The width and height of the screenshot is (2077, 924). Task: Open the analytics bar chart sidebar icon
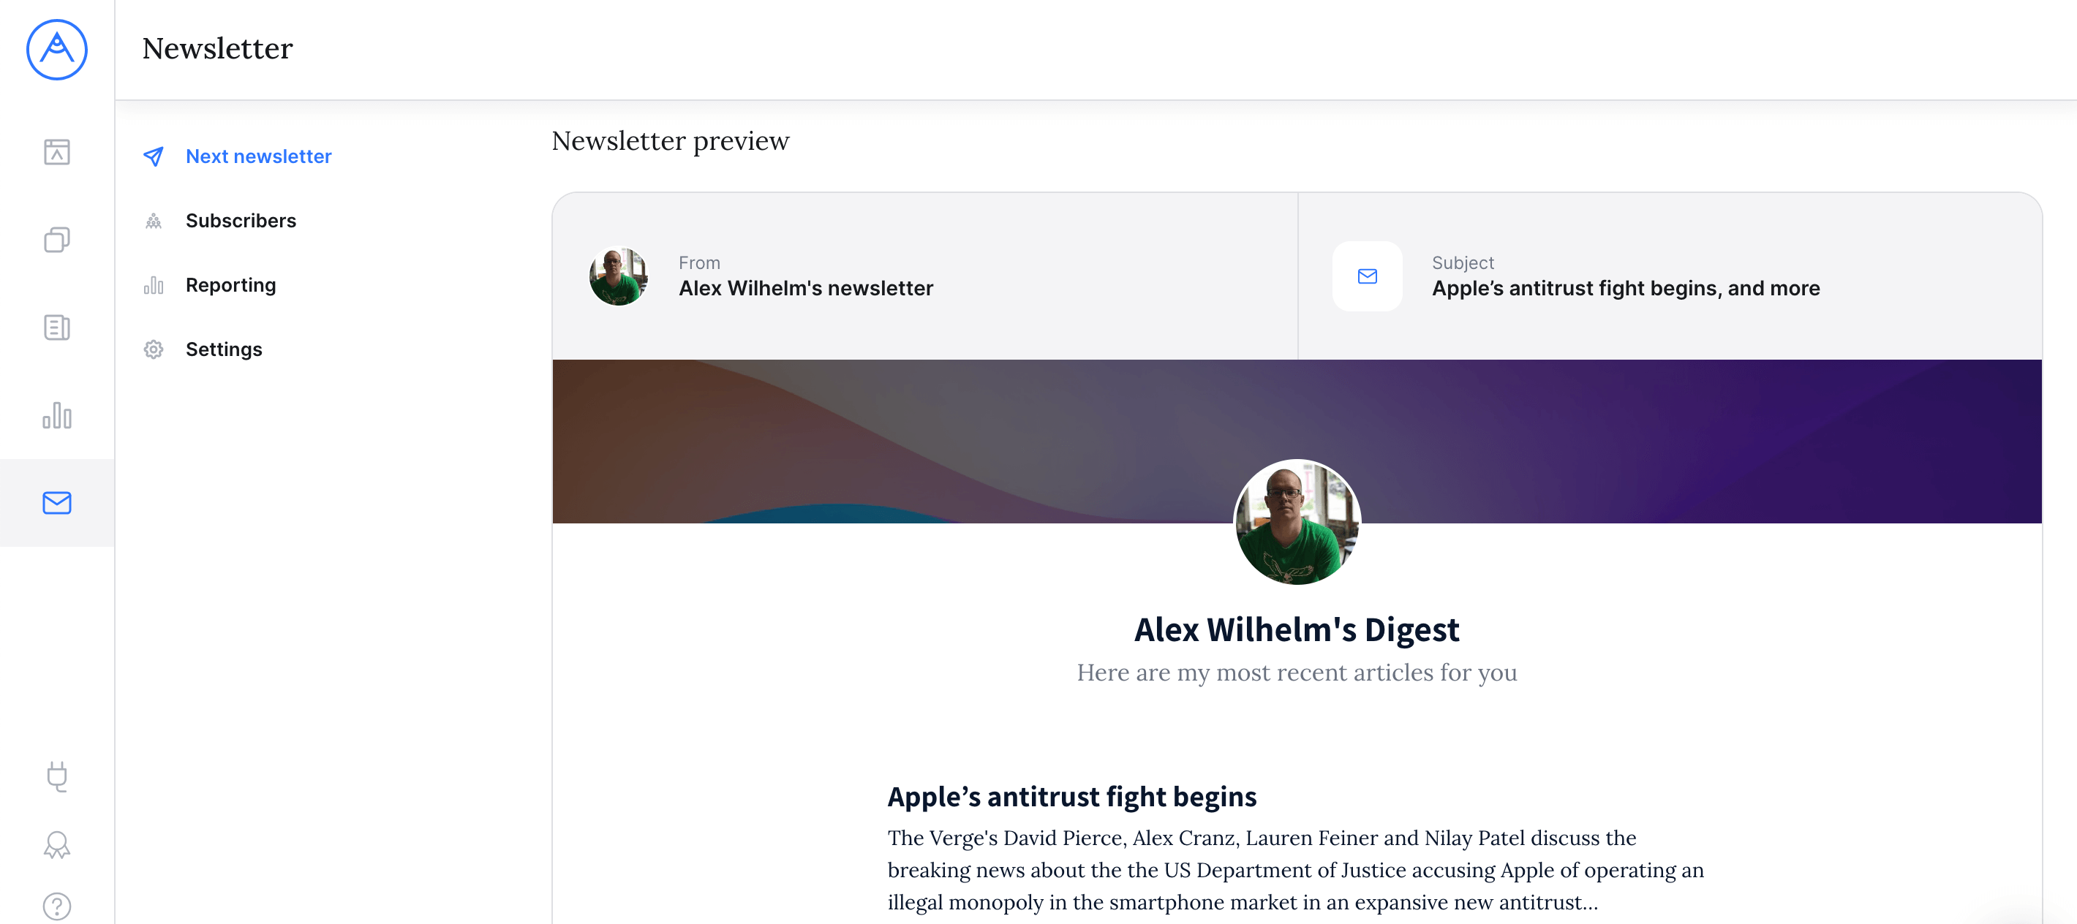(56, 415)
